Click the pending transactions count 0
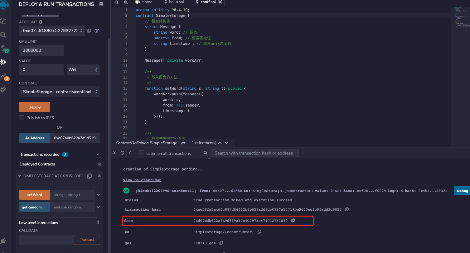This screenshot has width=470, height=253. coord(130,153)
